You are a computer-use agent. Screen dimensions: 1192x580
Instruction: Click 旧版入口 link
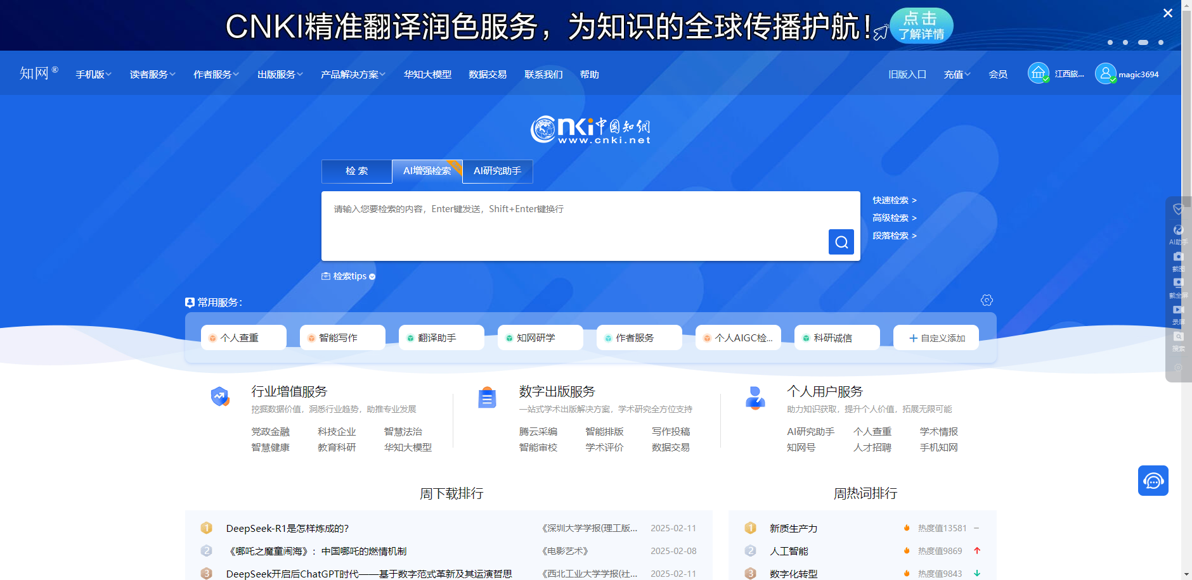pyautogui.click(x=907, y=74)
